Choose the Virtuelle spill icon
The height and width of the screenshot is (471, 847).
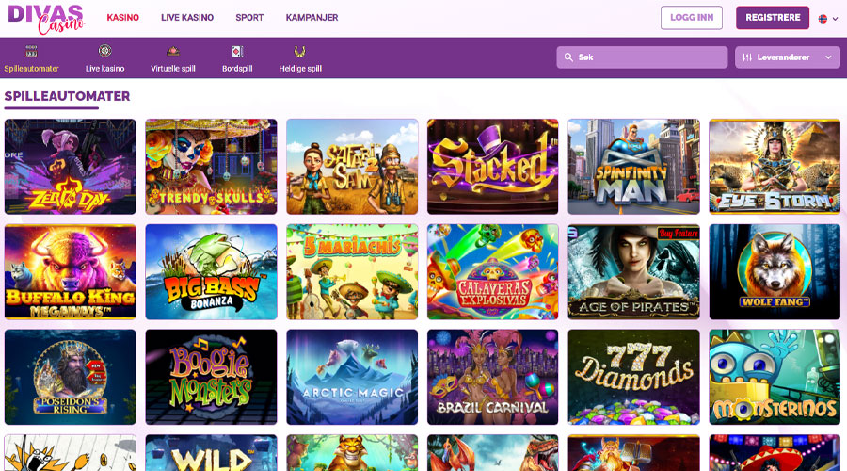coord(173,52)
